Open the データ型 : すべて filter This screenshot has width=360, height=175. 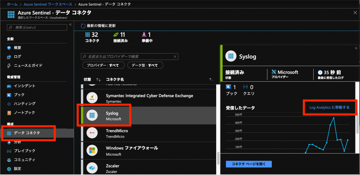point(145,65)
